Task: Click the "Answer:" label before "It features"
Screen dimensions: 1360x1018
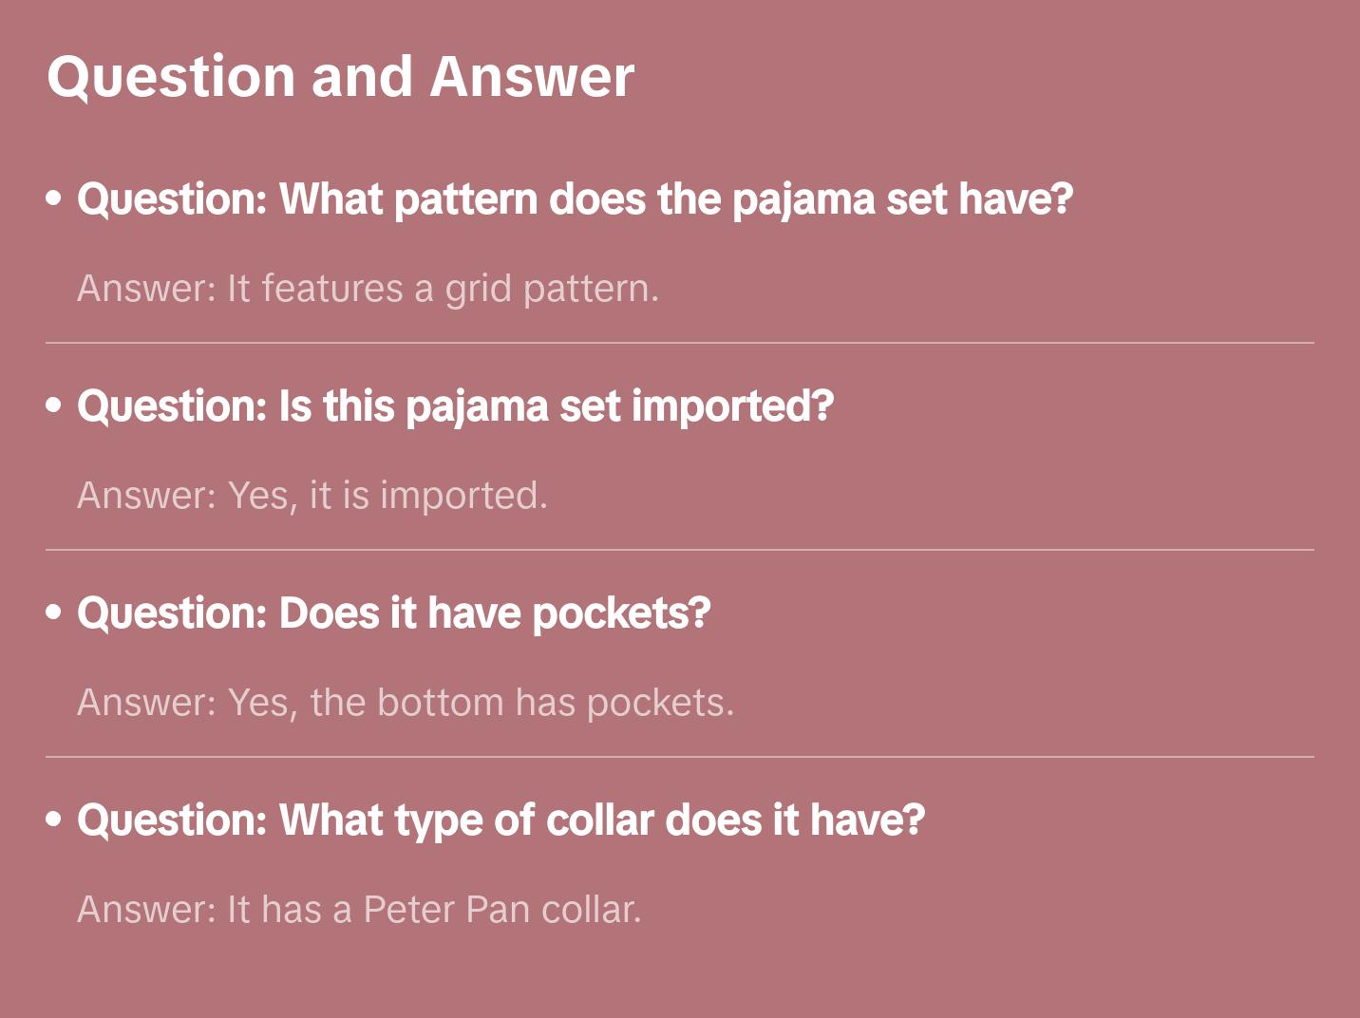Action: 147,289
